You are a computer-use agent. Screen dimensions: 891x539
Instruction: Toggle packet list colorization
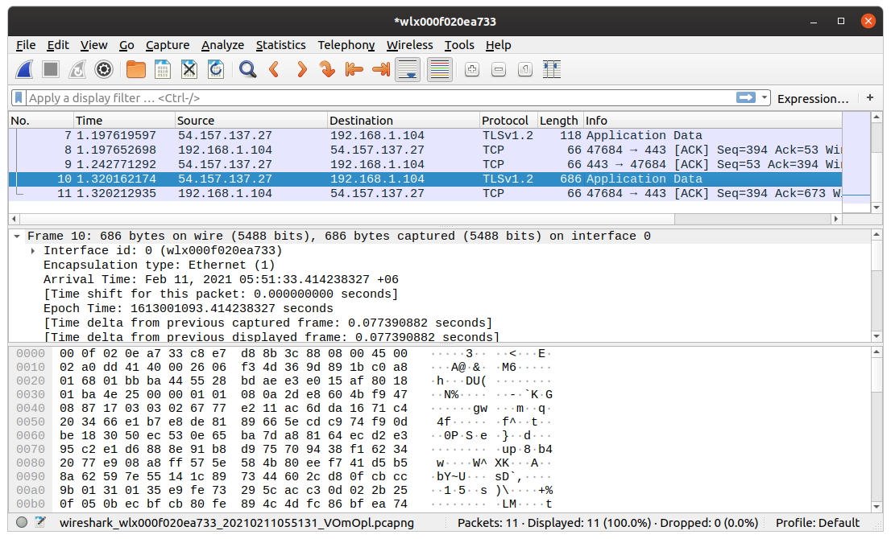click(439, 69)
